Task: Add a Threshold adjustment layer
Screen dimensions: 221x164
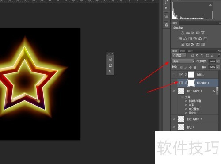Action: (x=193, y=44)
